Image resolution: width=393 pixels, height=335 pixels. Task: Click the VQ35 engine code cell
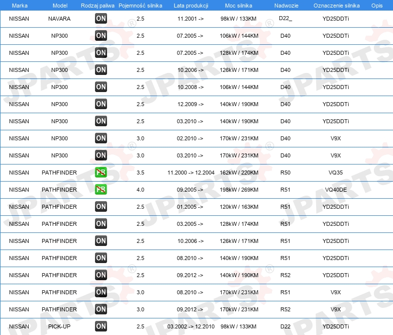(x=336, y=173)
